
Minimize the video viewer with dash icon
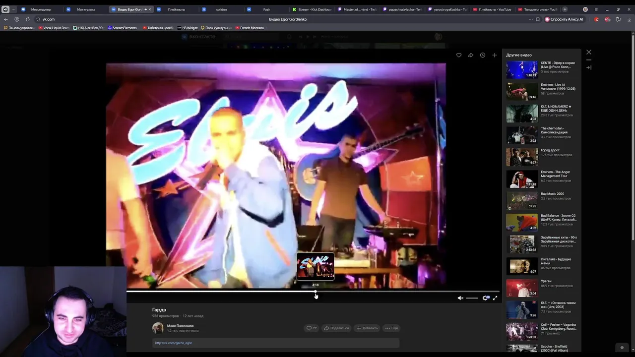coord(589,60)
